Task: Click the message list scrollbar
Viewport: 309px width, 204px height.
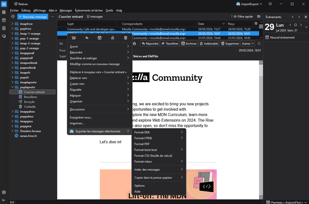Action: click(x=261, y=30)
